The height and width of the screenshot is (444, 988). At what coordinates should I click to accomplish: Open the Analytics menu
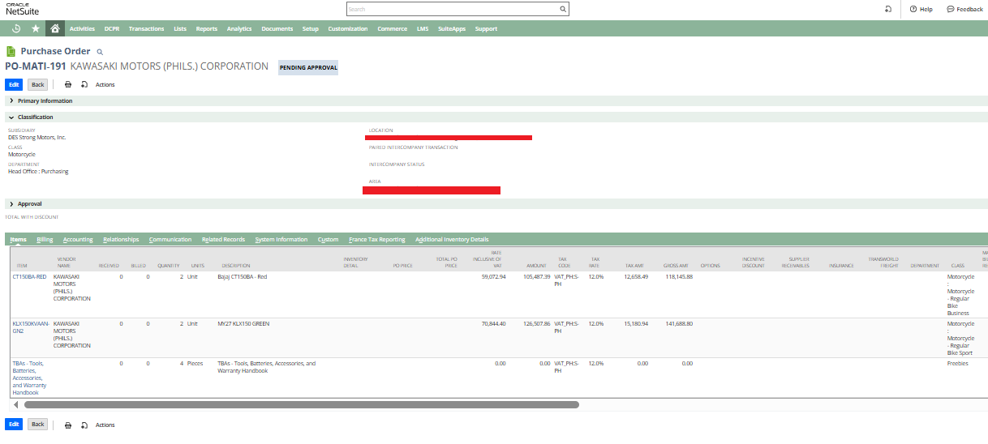(x=239, y=28)
